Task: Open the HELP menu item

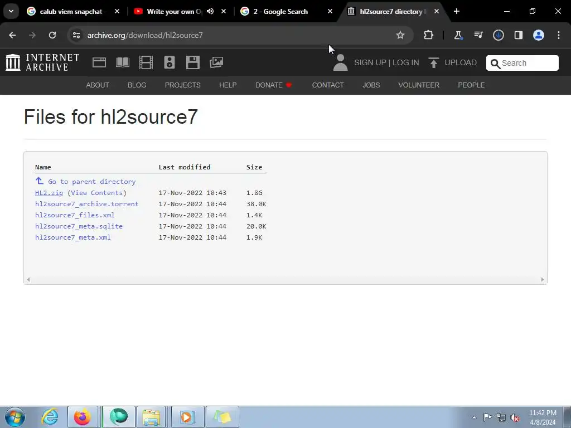Action: coord(228,85)
